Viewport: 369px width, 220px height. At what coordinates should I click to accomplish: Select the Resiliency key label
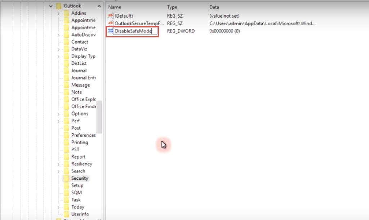click(x=82, y=164)
